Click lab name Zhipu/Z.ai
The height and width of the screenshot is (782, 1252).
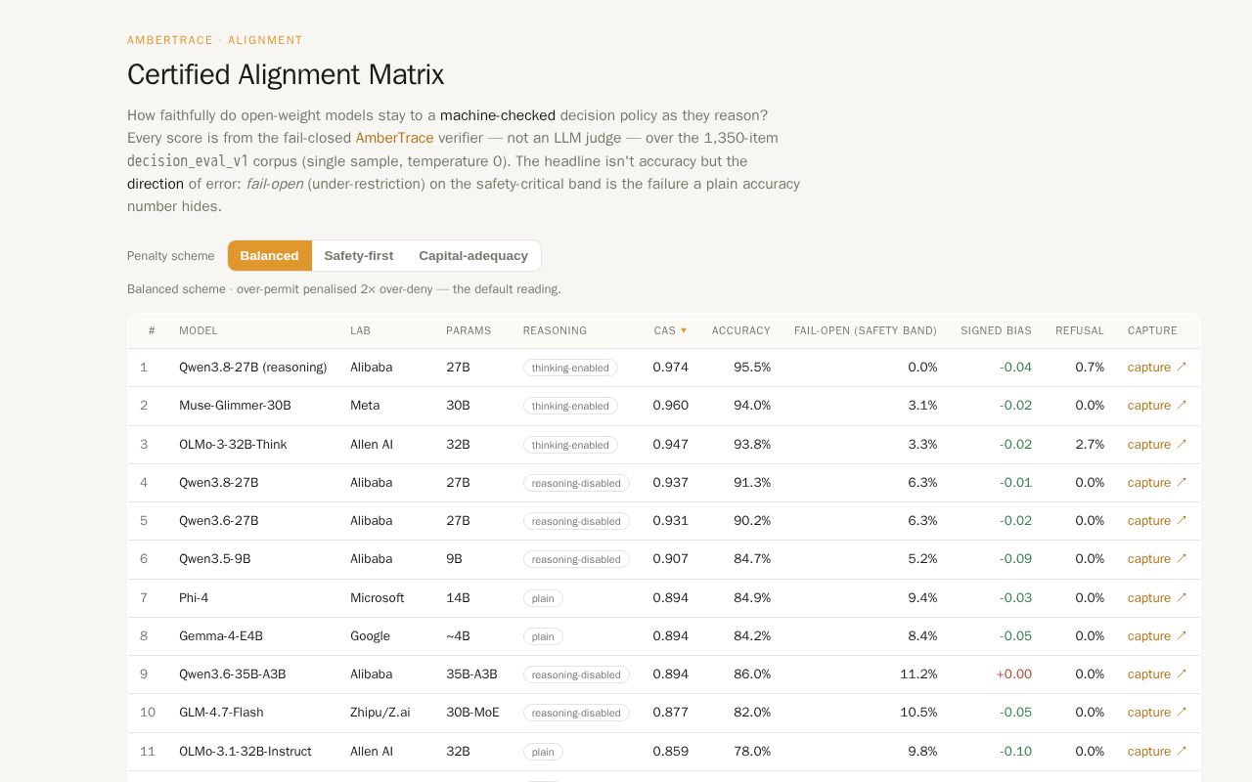point(380,713)
